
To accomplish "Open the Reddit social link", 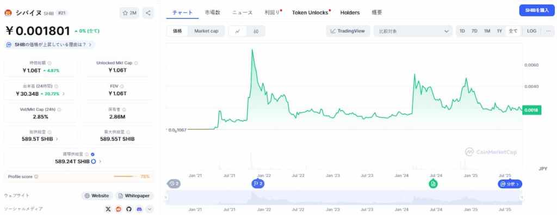I will tap(119, 209).
